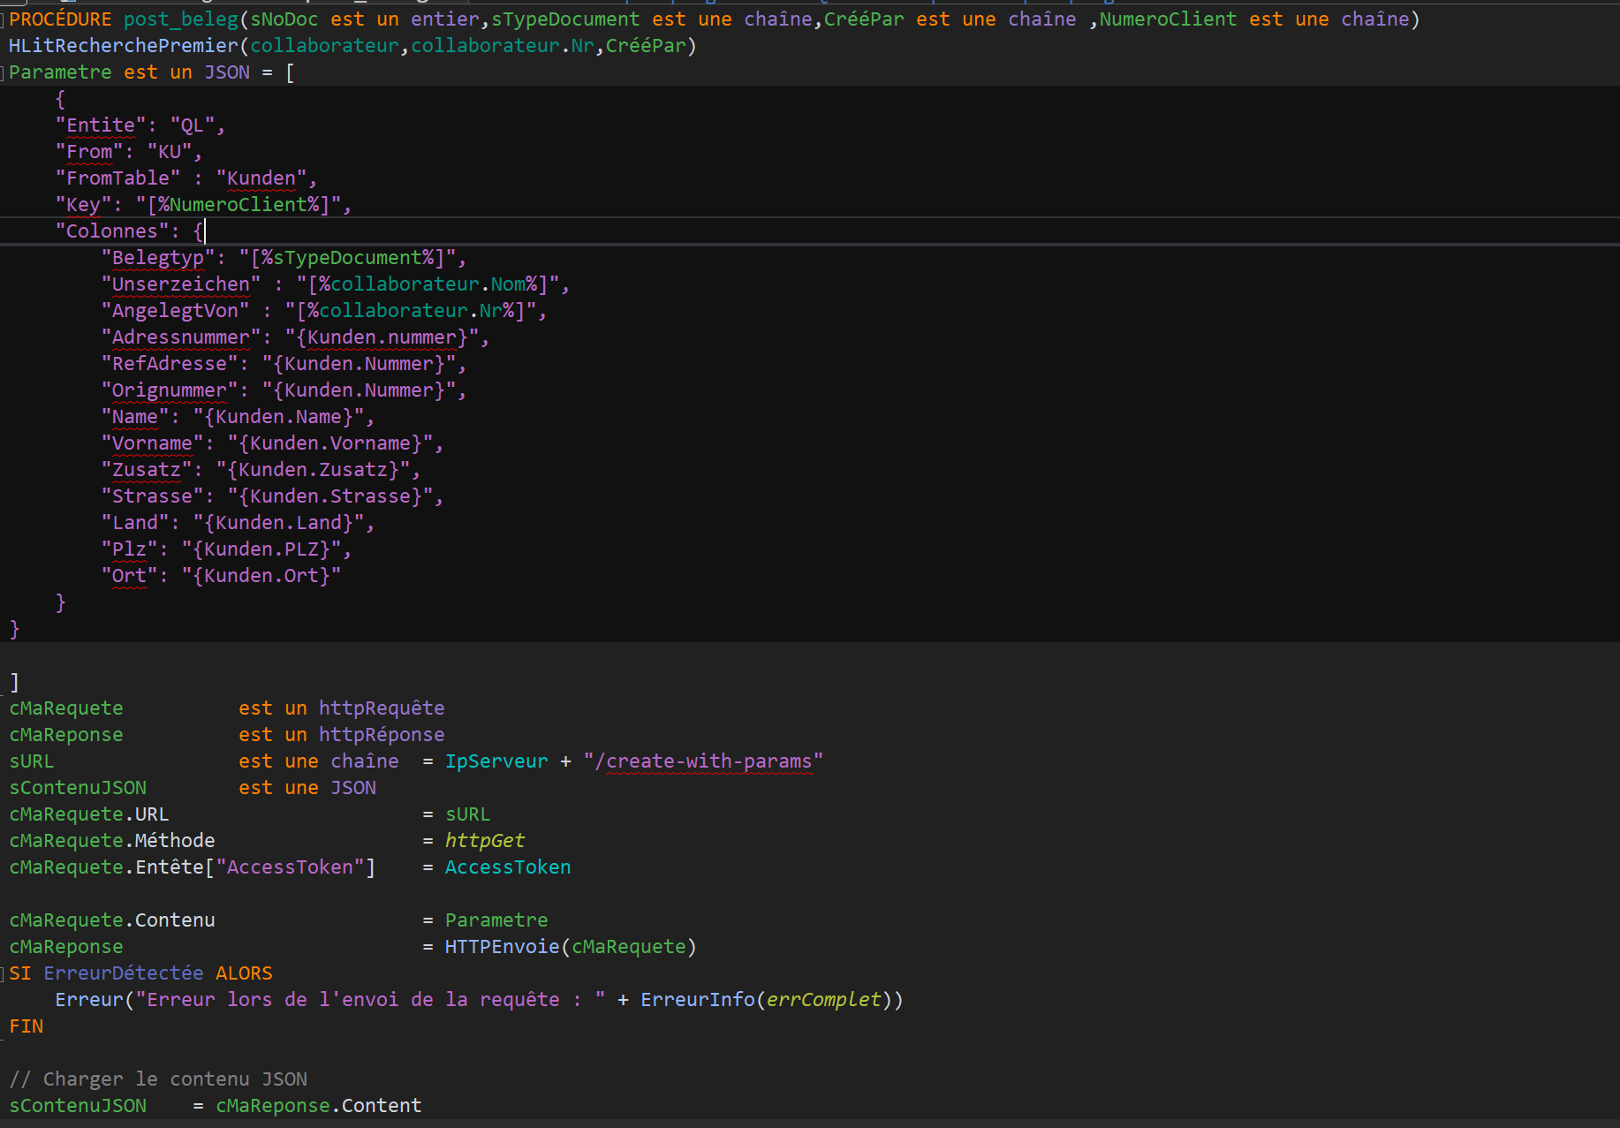Viewport: 1620px width, 1128px height.
Task: Click the "Key" JSON key
Action: coord(83,205)
